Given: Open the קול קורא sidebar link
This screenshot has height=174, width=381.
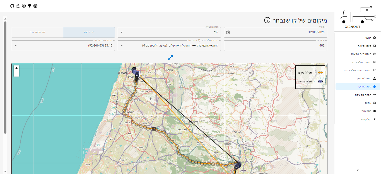Looking at the screenshot, I should point(358,119).
